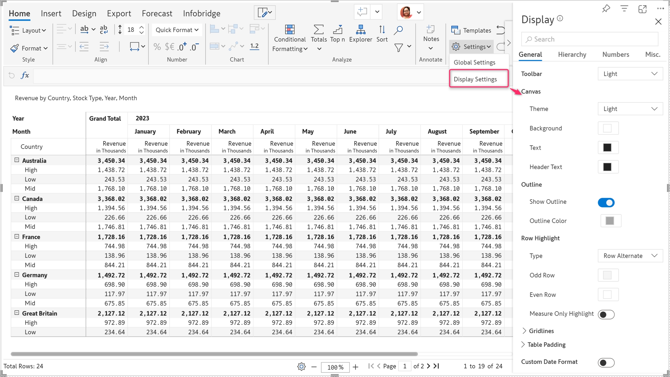
Task: Expand the Gridlines section
Action: pos(524,331)
